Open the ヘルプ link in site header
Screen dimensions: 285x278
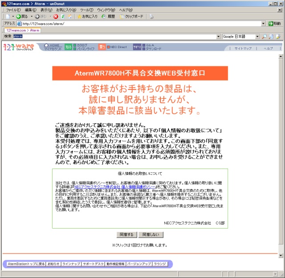[x=268, y=48]
